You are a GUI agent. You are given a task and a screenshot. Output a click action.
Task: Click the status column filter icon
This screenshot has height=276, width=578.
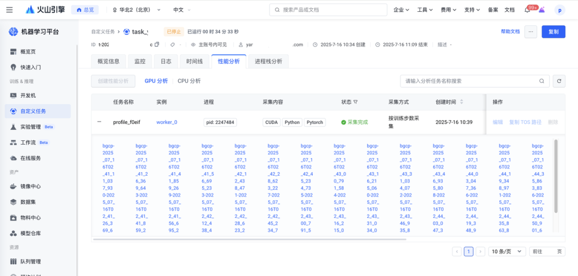pos(355,102)
